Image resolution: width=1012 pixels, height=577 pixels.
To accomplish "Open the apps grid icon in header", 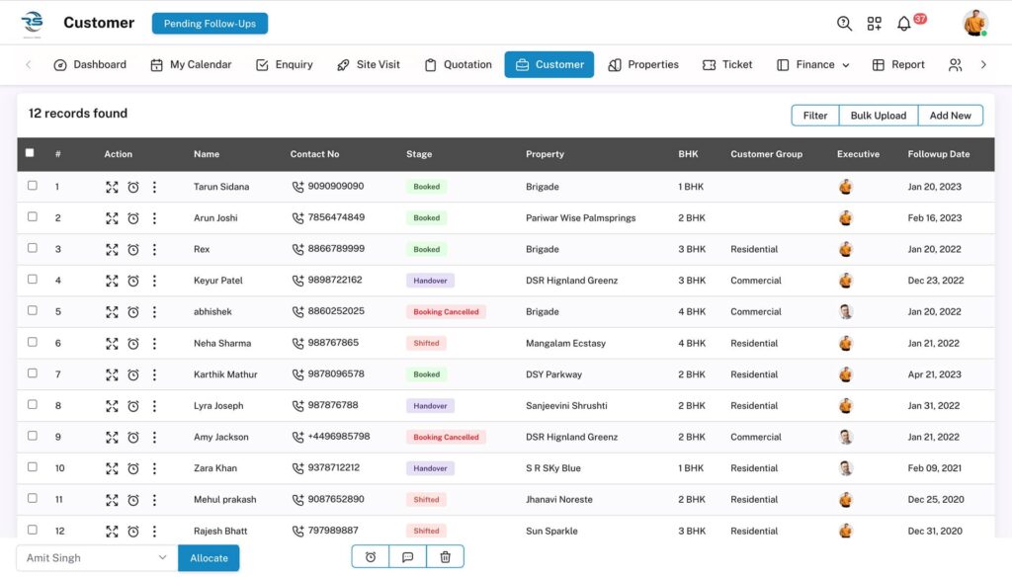I will (x=874, y=24).
